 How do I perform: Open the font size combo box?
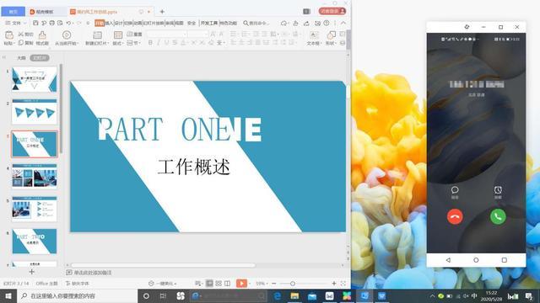point(198,34)
